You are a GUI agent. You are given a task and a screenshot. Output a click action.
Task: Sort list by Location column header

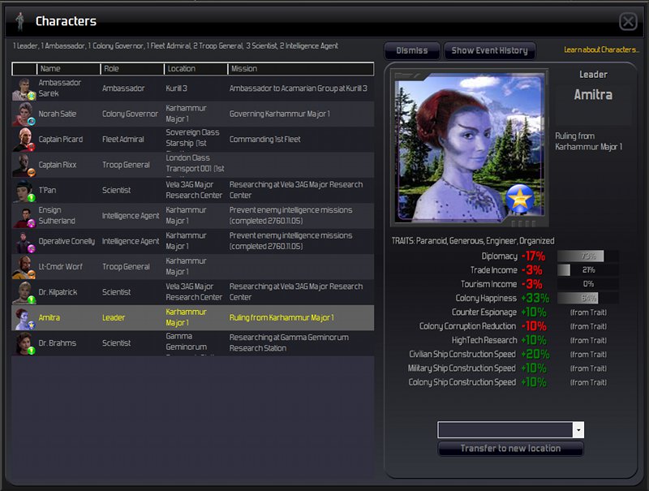(196, 69)
